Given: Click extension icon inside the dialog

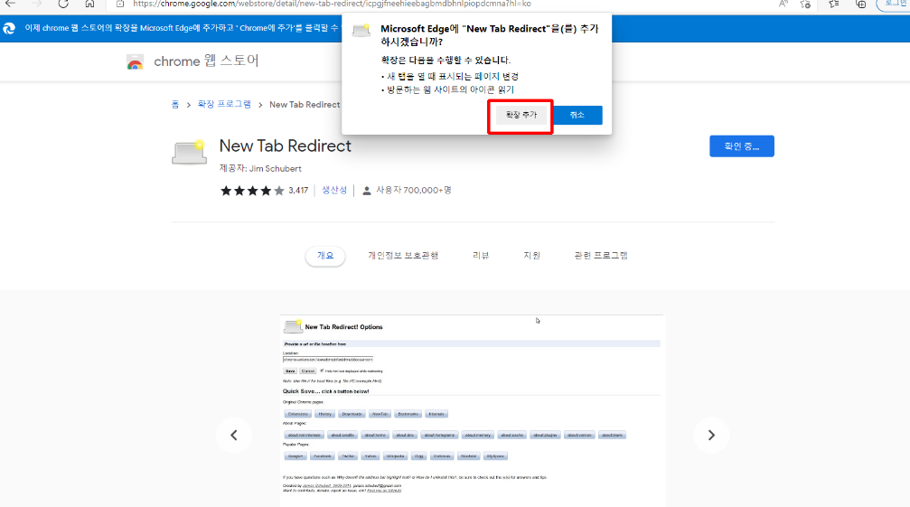Looking at the screenshot, I should point(361,30).
